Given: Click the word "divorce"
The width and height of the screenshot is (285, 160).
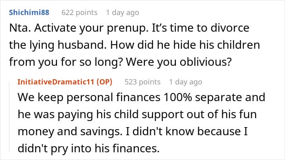Looking at the screenshot, I should tap(230, 28).
